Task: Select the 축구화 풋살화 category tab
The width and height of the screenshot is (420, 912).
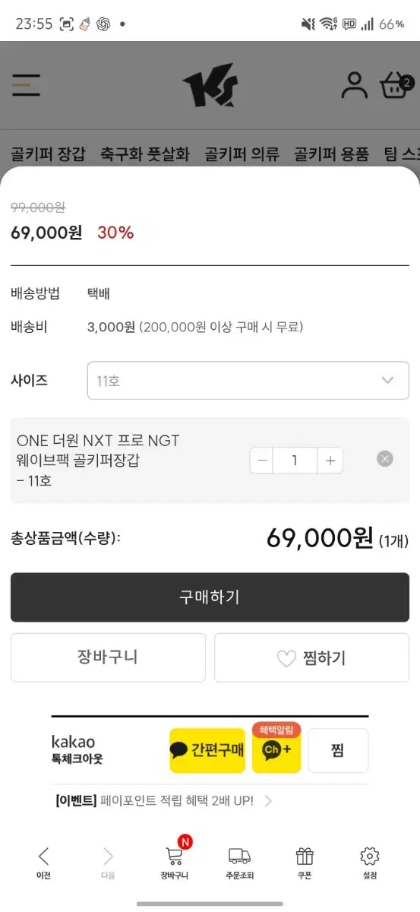Action: 145,154
